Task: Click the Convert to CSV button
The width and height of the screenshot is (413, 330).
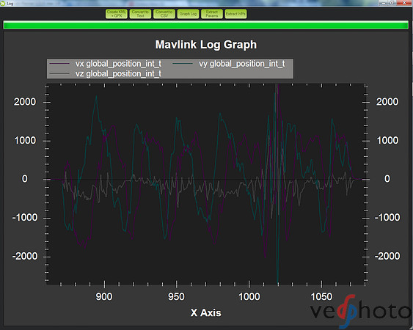Action: (x=164, y=14)
